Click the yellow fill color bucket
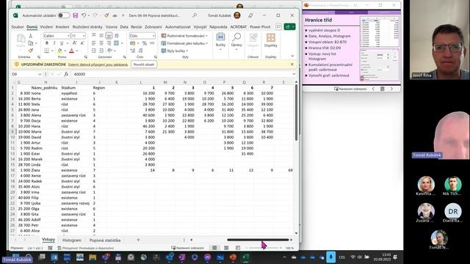The height and width of the screenshot is (264, 470). click(59, 51)
